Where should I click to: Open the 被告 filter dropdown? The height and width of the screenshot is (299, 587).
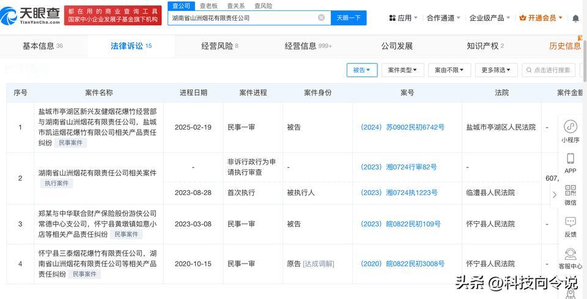[361, 70]
